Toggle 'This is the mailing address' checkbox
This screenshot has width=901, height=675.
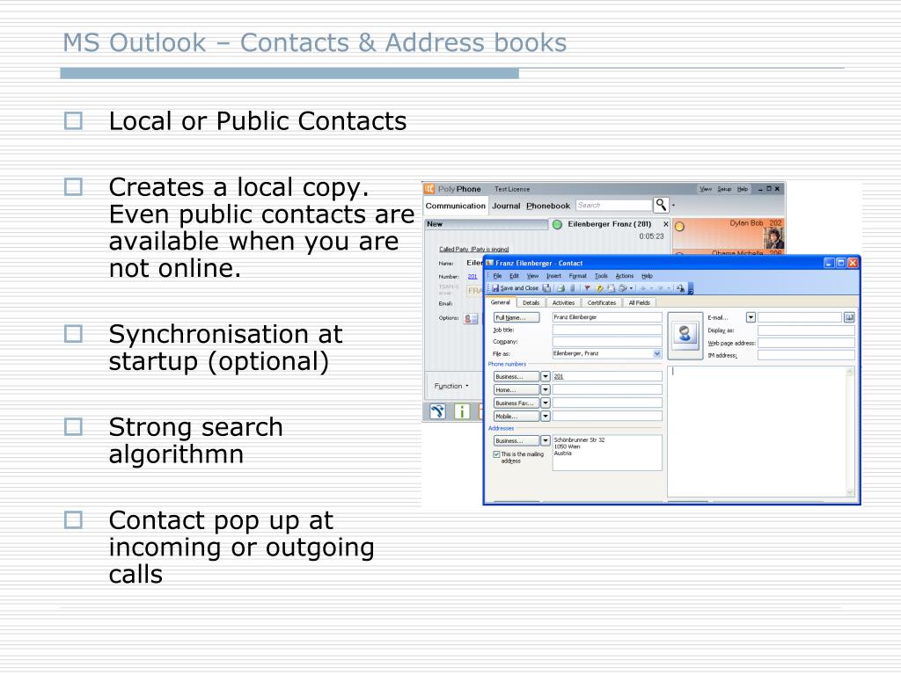coord(496,454)
